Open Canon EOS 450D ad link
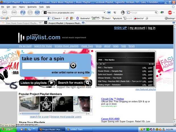This screenshot has width=176, height=132. (110, 119)
